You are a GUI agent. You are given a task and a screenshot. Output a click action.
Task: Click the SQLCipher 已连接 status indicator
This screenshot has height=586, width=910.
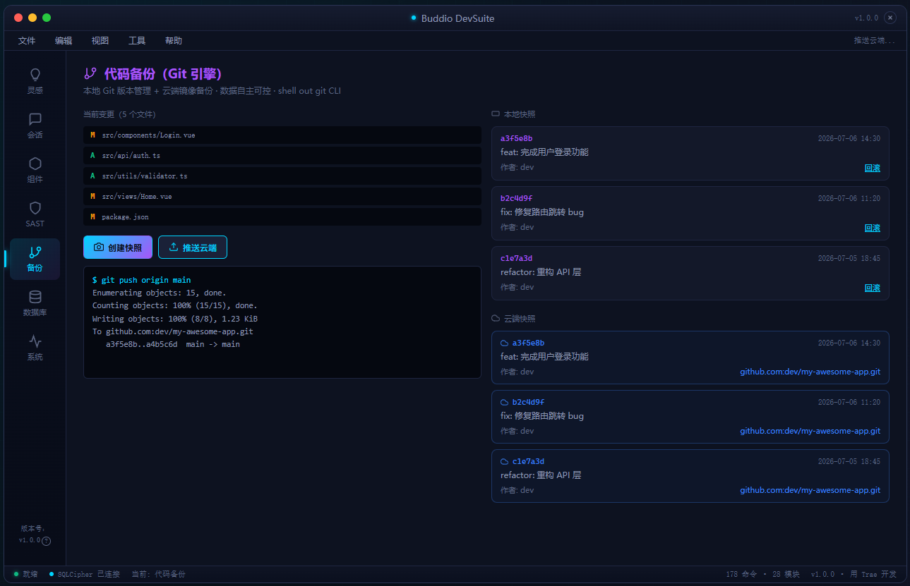coord(85,574)
